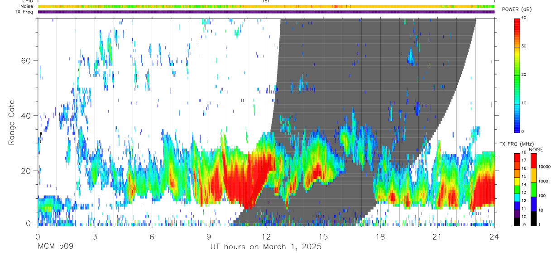This screenshot has width=556, height=256.
Task: Pick the orange 1000-10000 NOISE swatch
Action: point(533,175)
